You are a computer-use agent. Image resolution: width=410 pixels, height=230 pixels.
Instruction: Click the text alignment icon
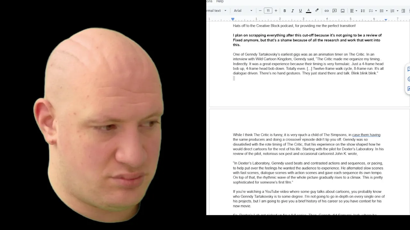click(x=352, y=11)
